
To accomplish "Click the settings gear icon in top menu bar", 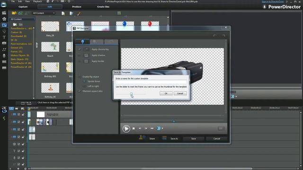I will pyautogui.click(x=69, y=1).
